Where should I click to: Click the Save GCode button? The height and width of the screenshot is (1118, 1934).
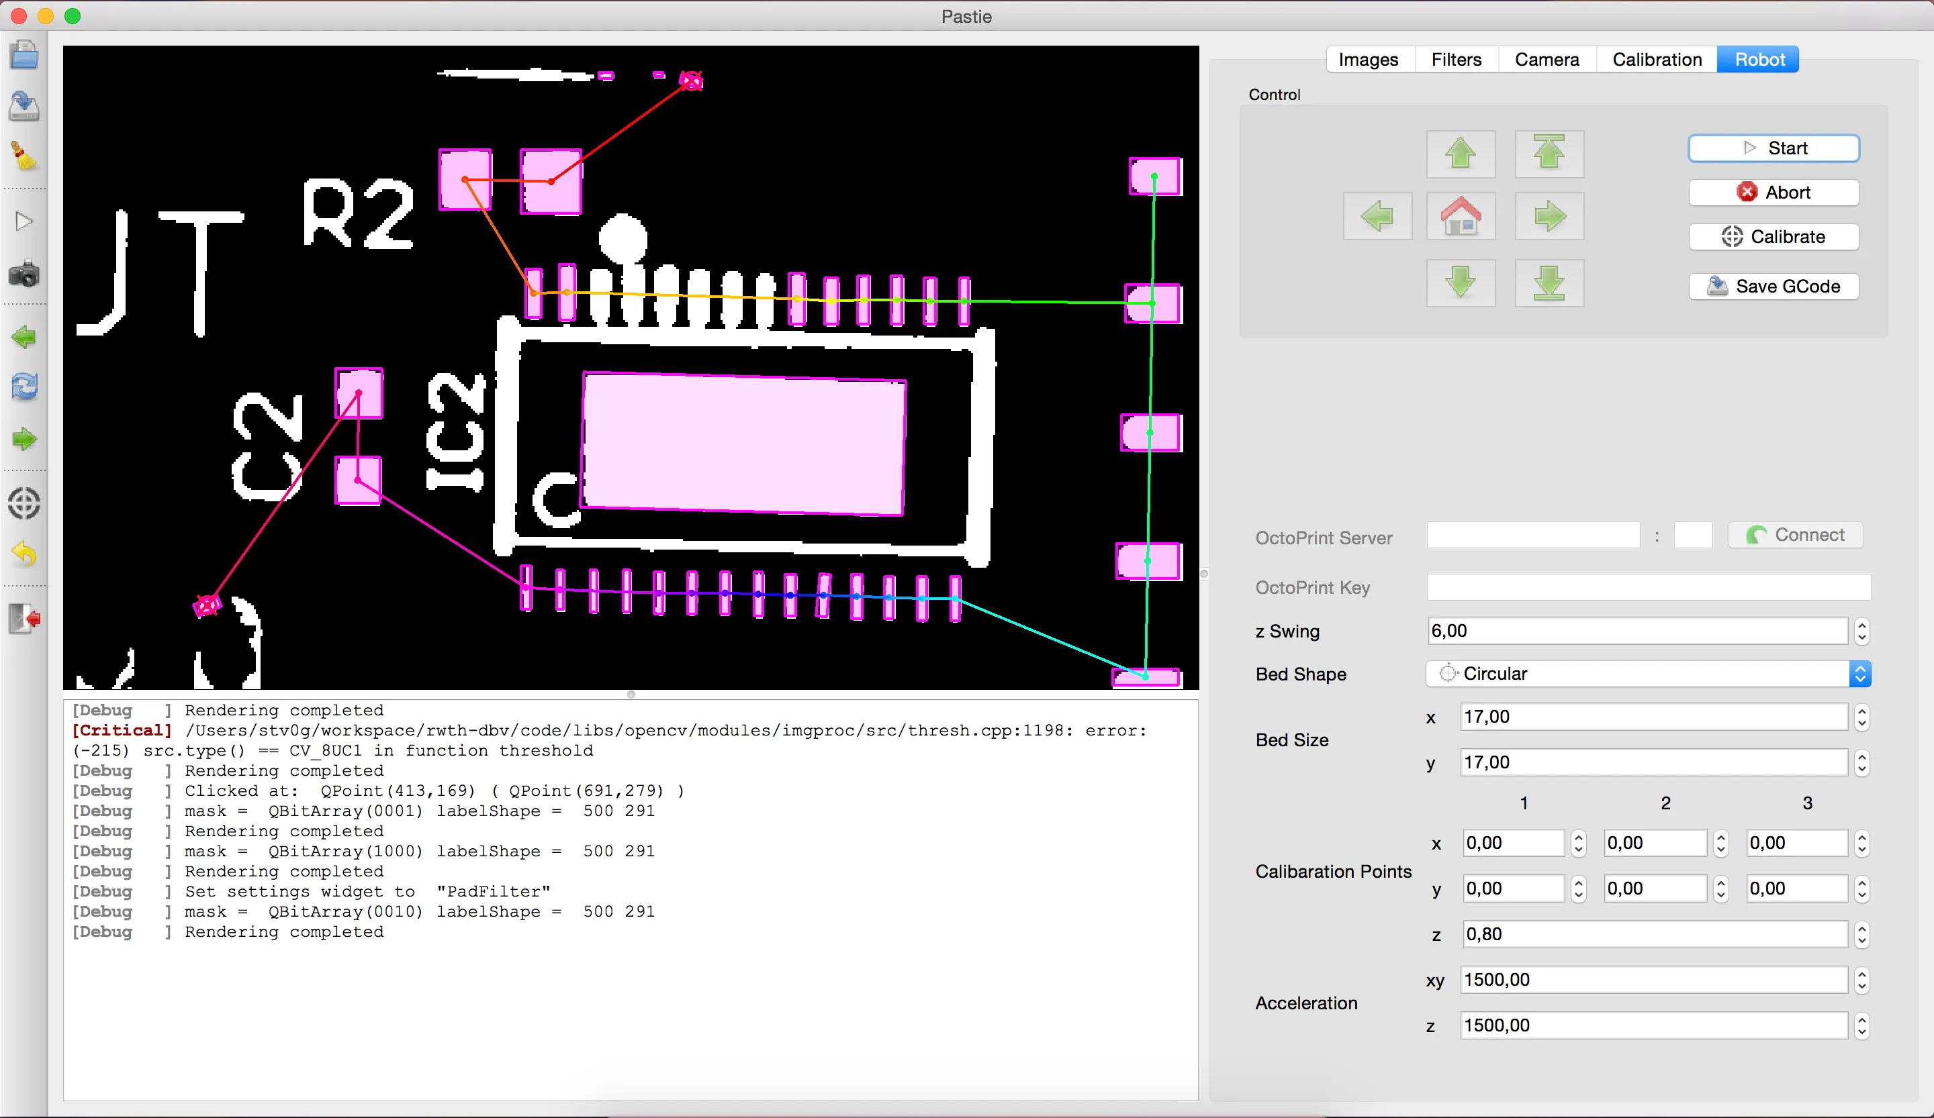(x=1773, y=287)
